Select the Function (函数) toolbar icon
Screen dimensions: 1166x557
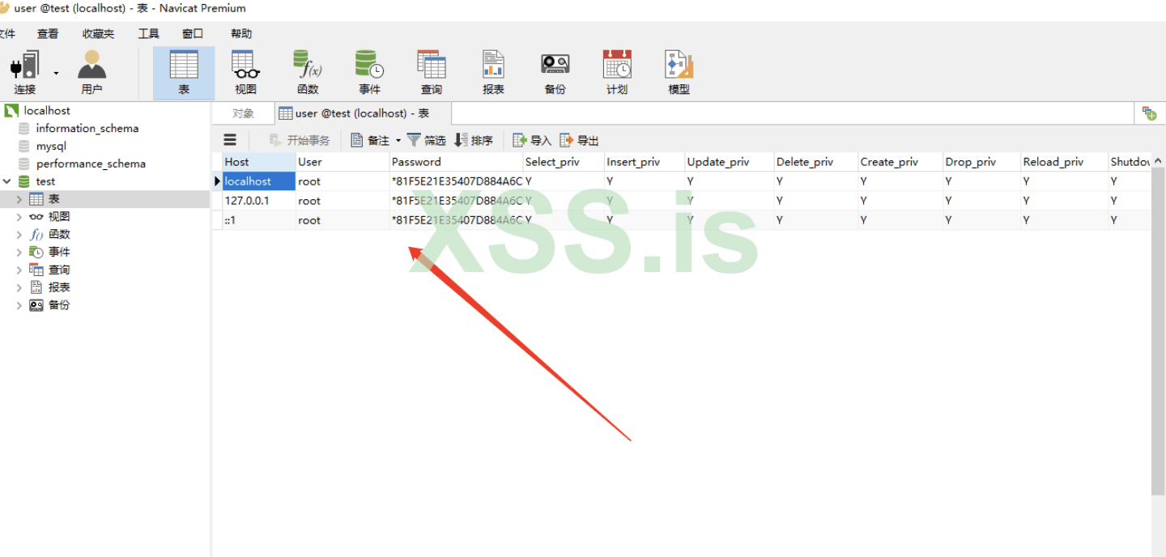(308, 73)
